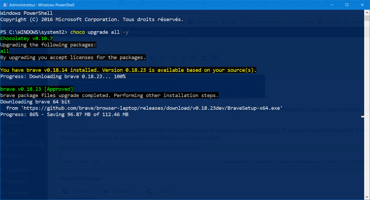Click the 'Administrateur : Windows PowerShell' window title

tap(42, 5)
